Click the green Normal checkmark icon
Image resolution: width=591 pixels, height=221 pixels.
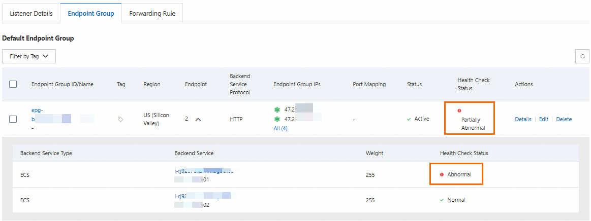point(442,200)
